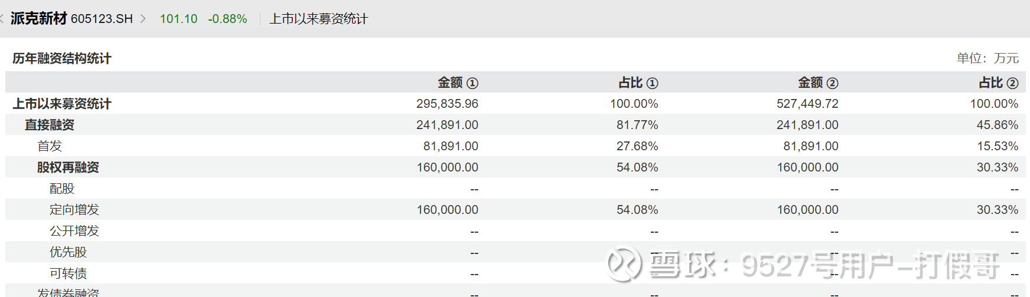This screenshot has width=1030, height=297.
Task: Click the circled ② note icon beside second 金额
Action: [x=832, y=83]
